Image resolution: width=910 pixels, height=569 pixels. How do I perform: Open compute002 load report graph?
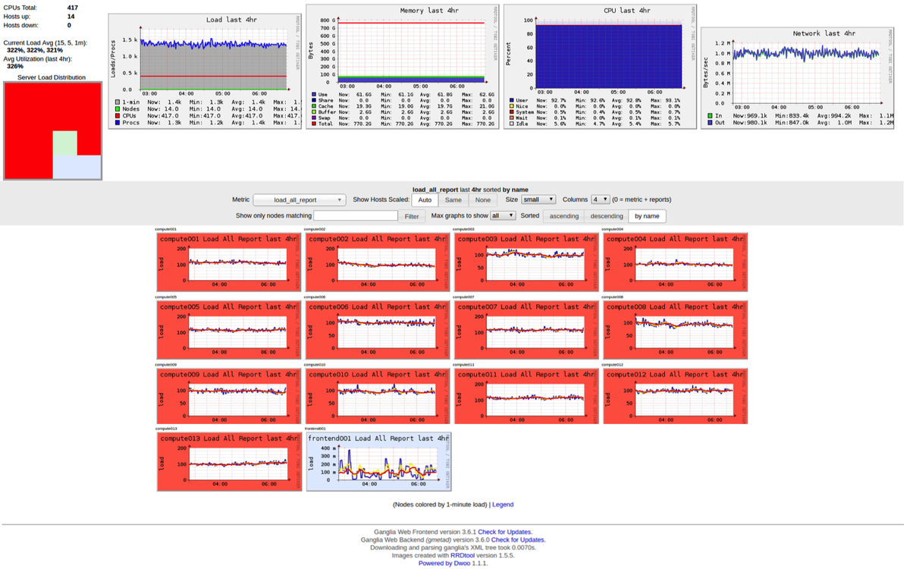point(376,262)
